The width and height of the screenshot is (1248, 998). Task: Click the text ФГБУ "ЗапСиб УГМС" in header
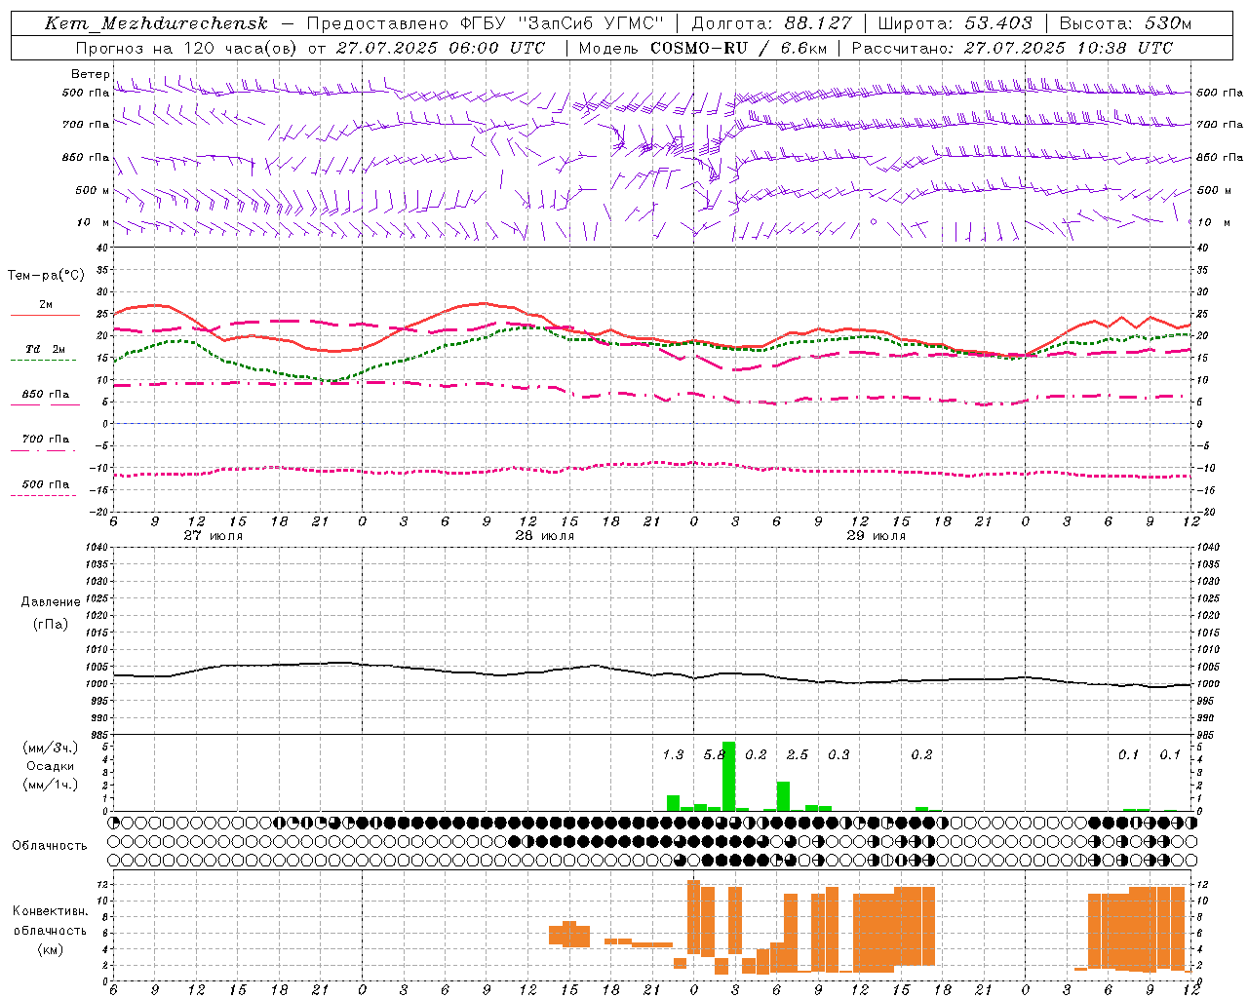pyautogui.click(x=561, y=23)
